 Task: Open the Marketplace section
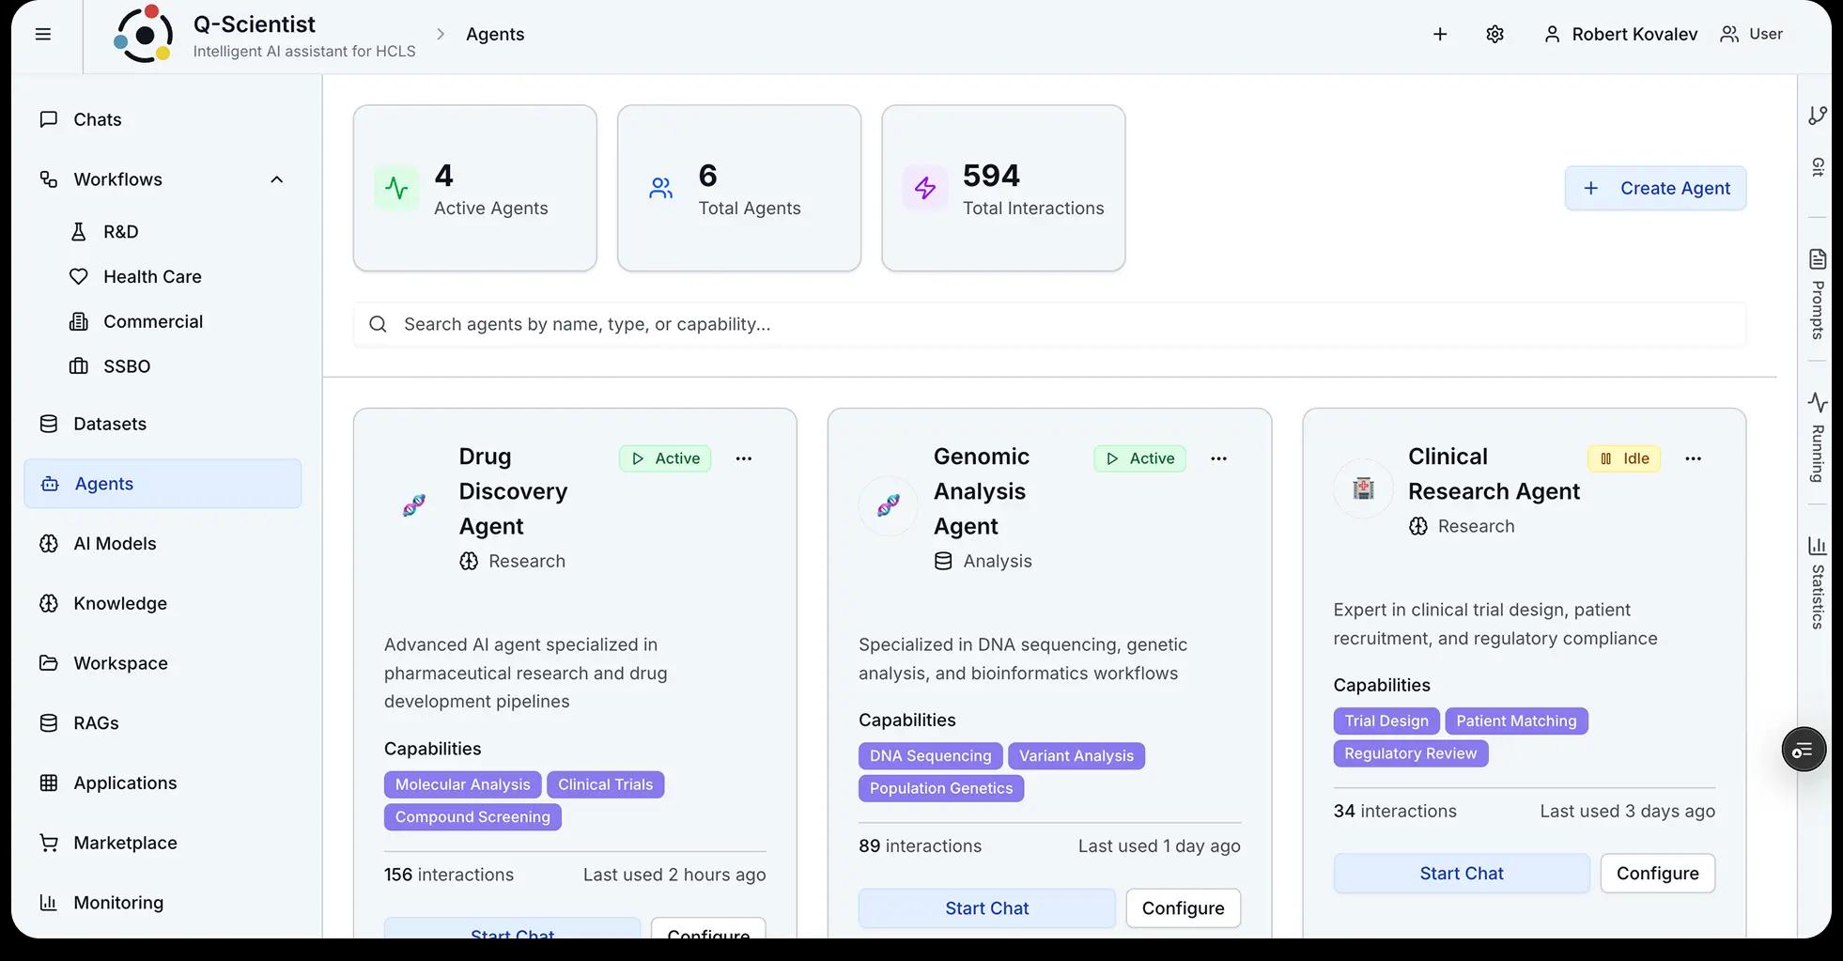tap(125, 843)
